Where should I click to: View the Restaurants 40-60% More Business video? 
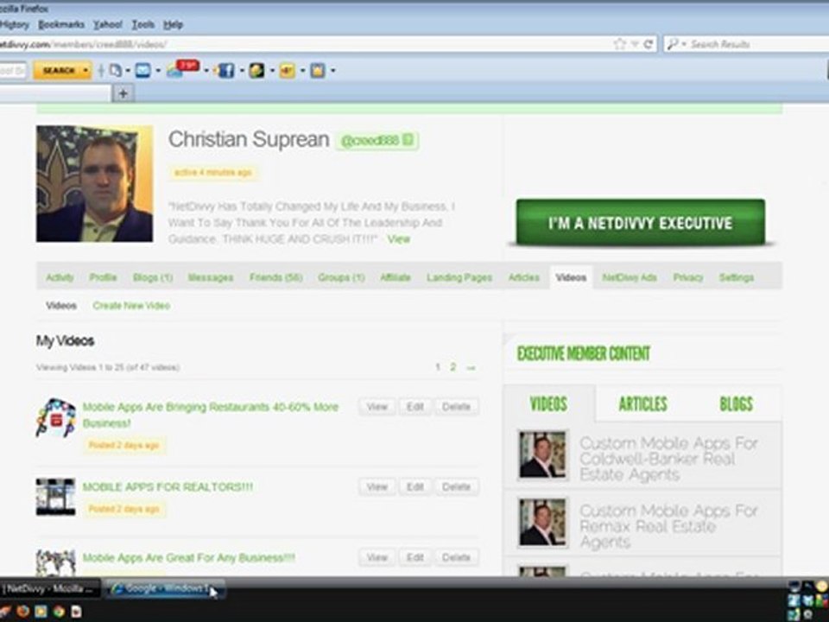pos(377,407)
